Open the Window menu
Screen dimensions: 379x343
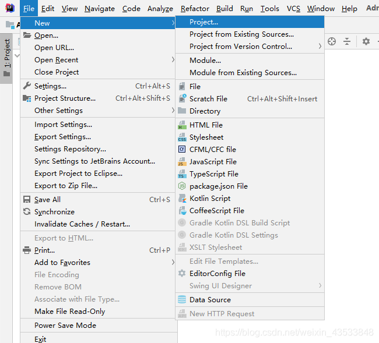click(x=321, y=9)
